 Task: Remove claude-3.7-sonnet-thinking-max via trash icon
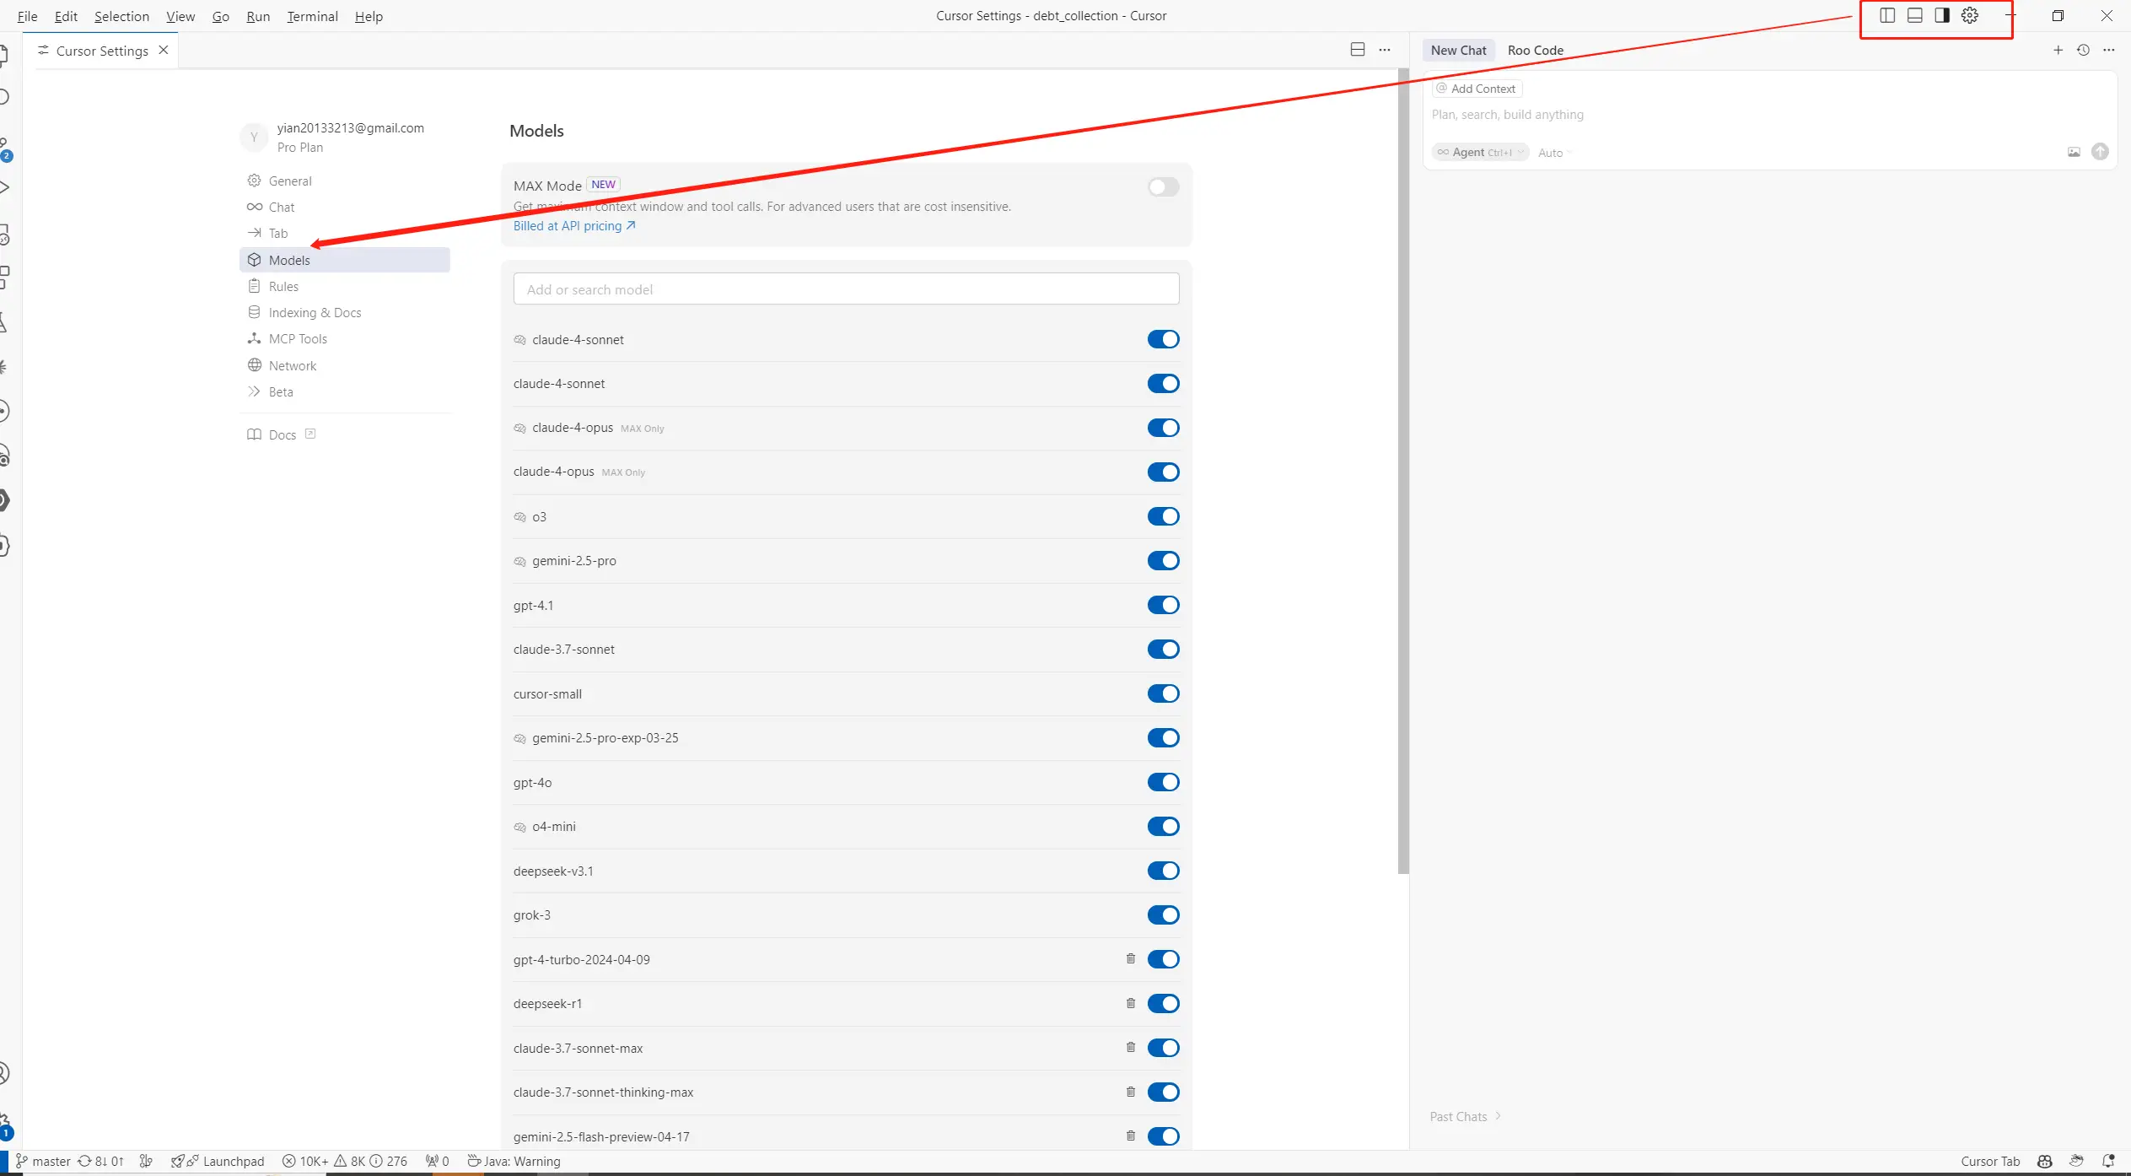(1131, 1092)
